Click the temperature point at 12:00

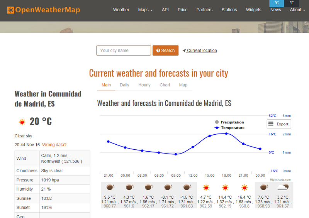[x=193, y=147]
